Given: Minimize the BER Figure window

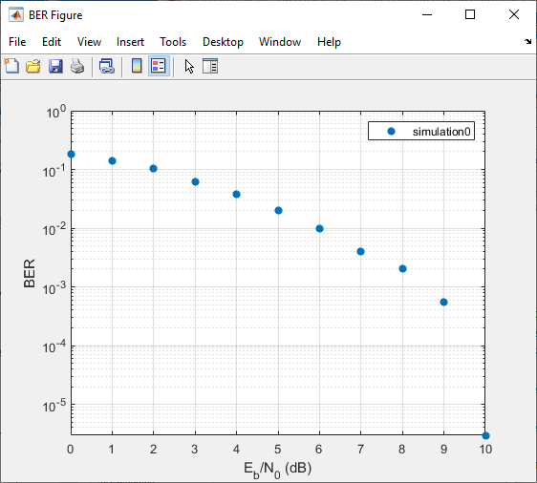Looking at the screenshot, I should (427, 14).
